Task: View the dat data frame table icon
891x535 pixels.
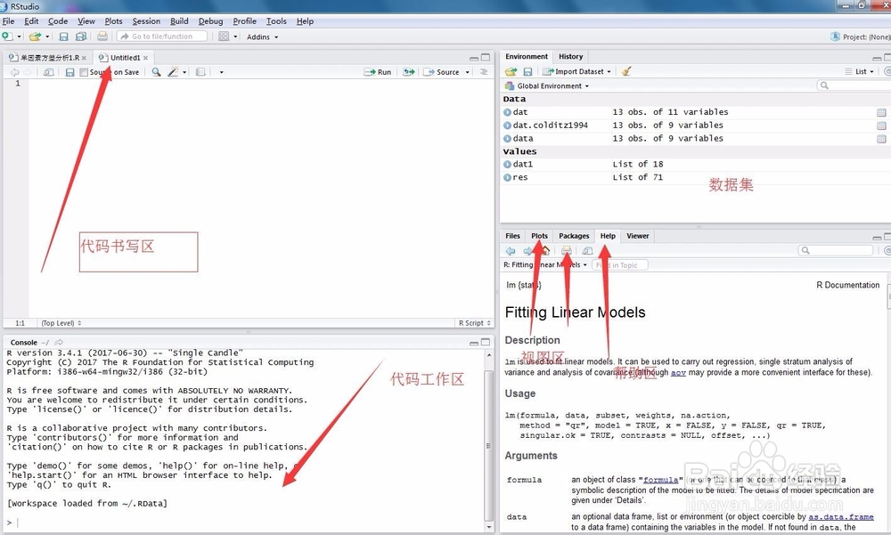Action: [x=881, y=112]
